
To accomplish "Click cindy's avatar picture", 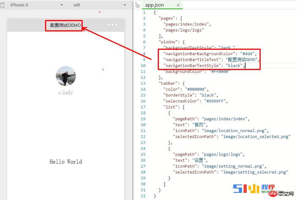I will coord(66,76).
